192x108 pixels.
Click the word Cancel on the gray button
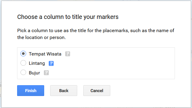click(x=97, y=91)
